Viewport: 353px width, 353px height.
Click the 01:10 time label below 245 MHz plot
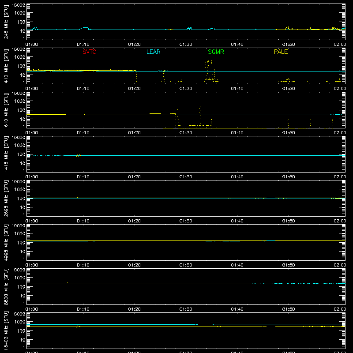pyautogui.click(x=83, y=45)
